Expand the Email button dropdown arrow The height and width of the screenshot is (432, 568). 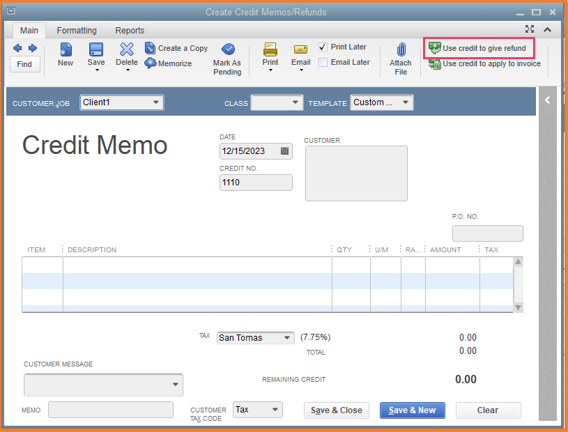301,70
